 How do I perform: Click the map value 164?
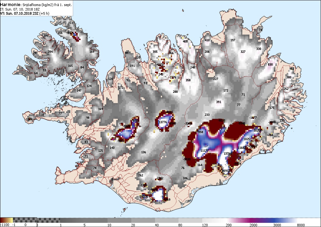(200, 165)
